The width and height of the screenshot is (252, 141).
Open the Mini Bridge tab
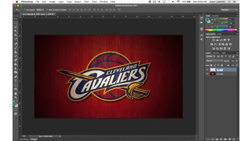coord(24,139)
